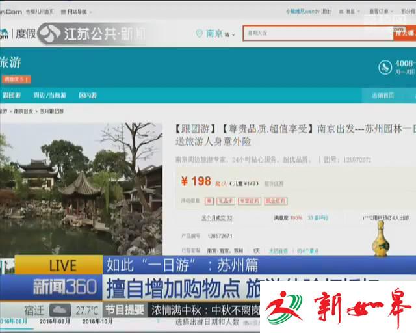Select the 跟团游 navigation tab
The image size is (416, 333).
(10, 95)
